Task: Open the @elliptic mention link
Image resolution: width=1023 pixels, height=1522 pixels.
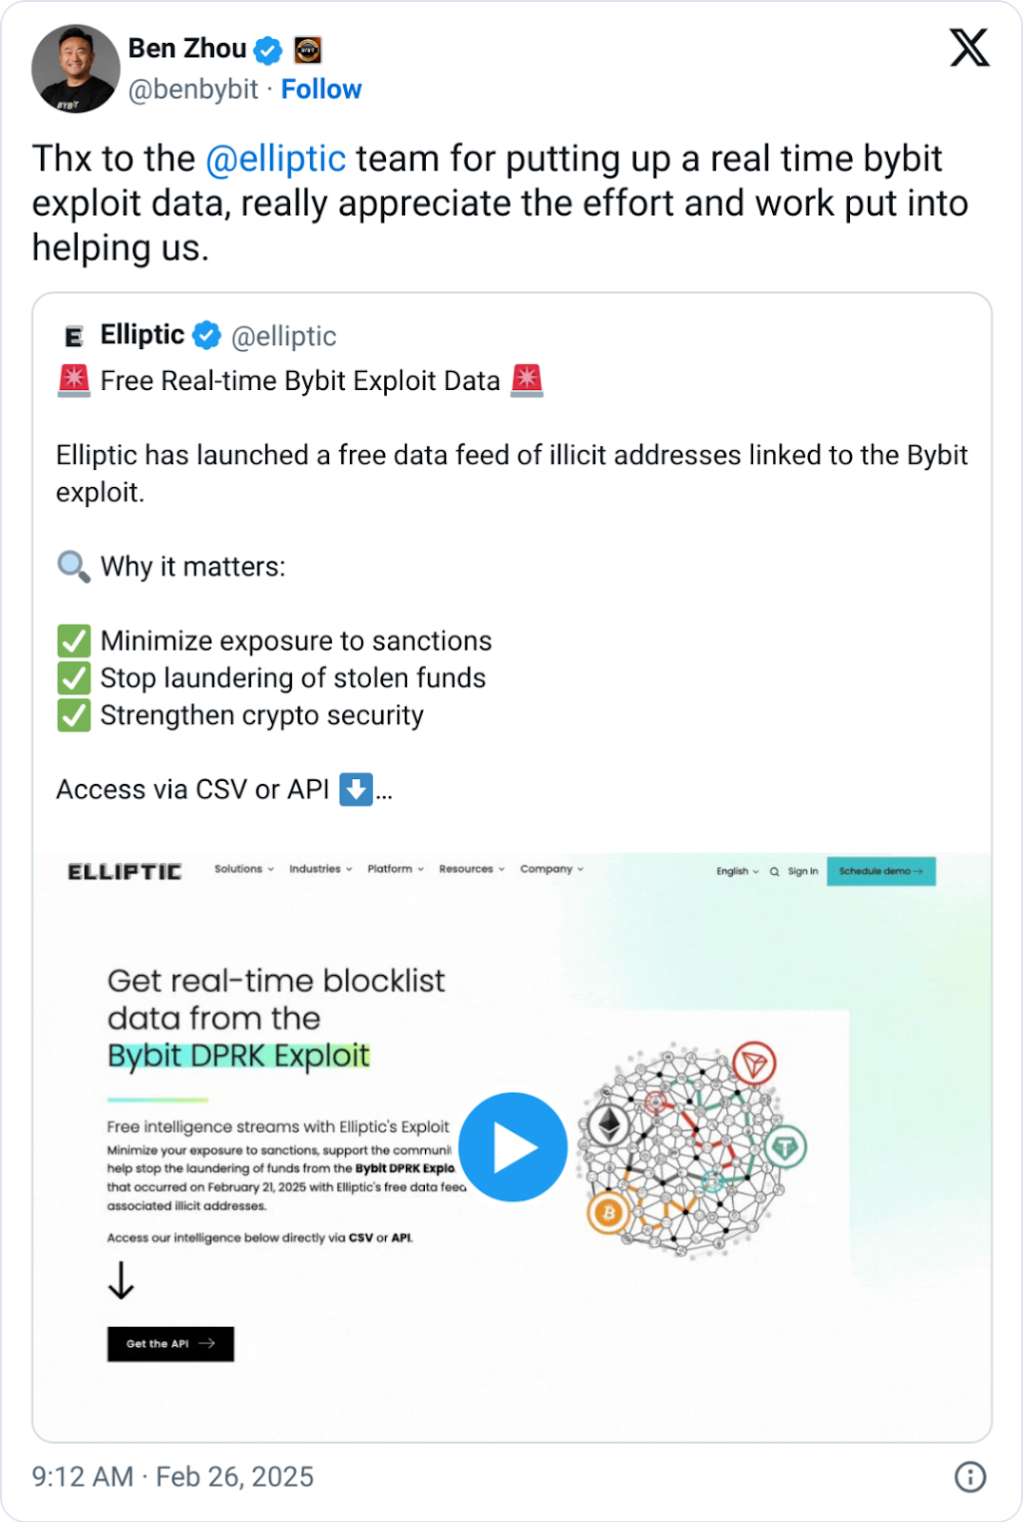Action: click(276, 159)
